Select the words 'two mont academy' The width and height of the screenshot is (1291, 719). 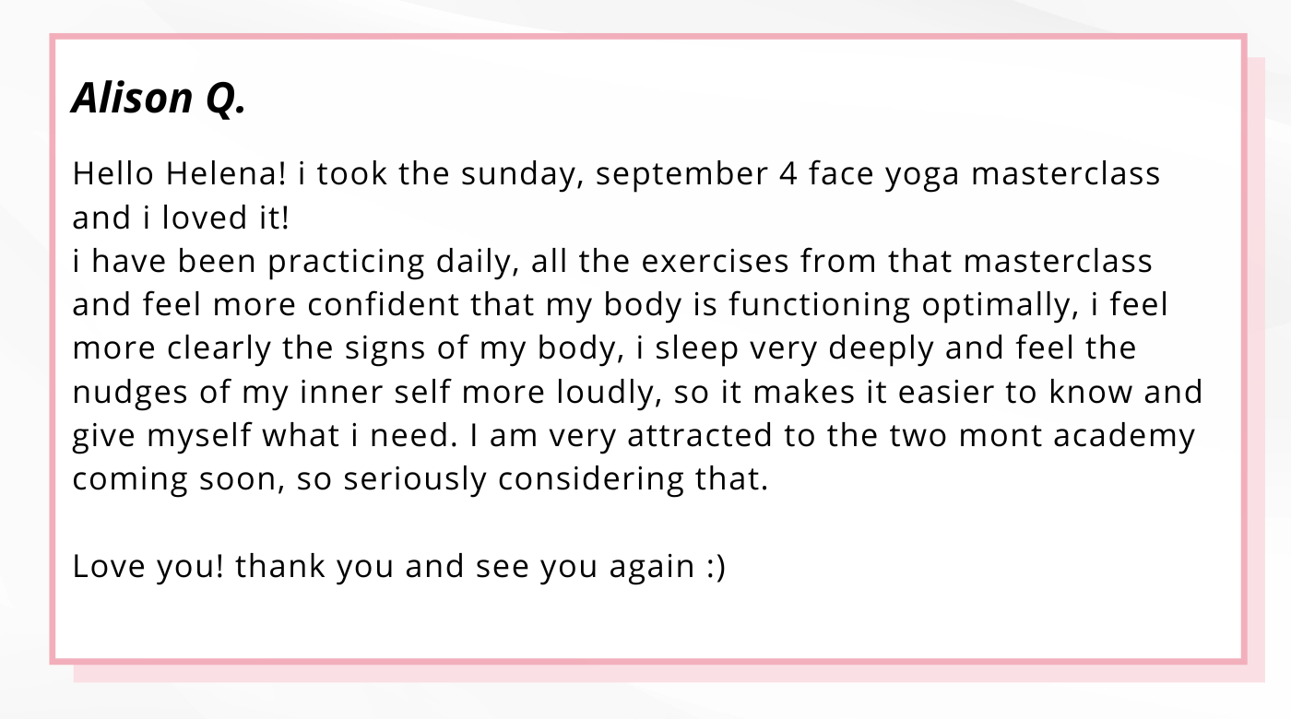coord(1041,436)
